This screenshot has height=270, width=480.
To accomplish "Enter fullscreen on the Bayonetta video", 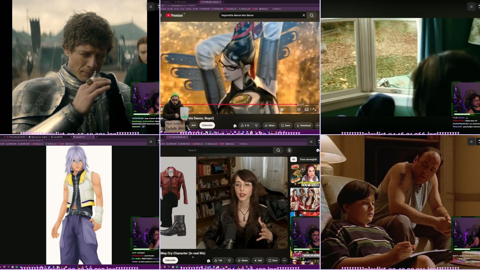I will pyautogui.click(x=314, y=109).
